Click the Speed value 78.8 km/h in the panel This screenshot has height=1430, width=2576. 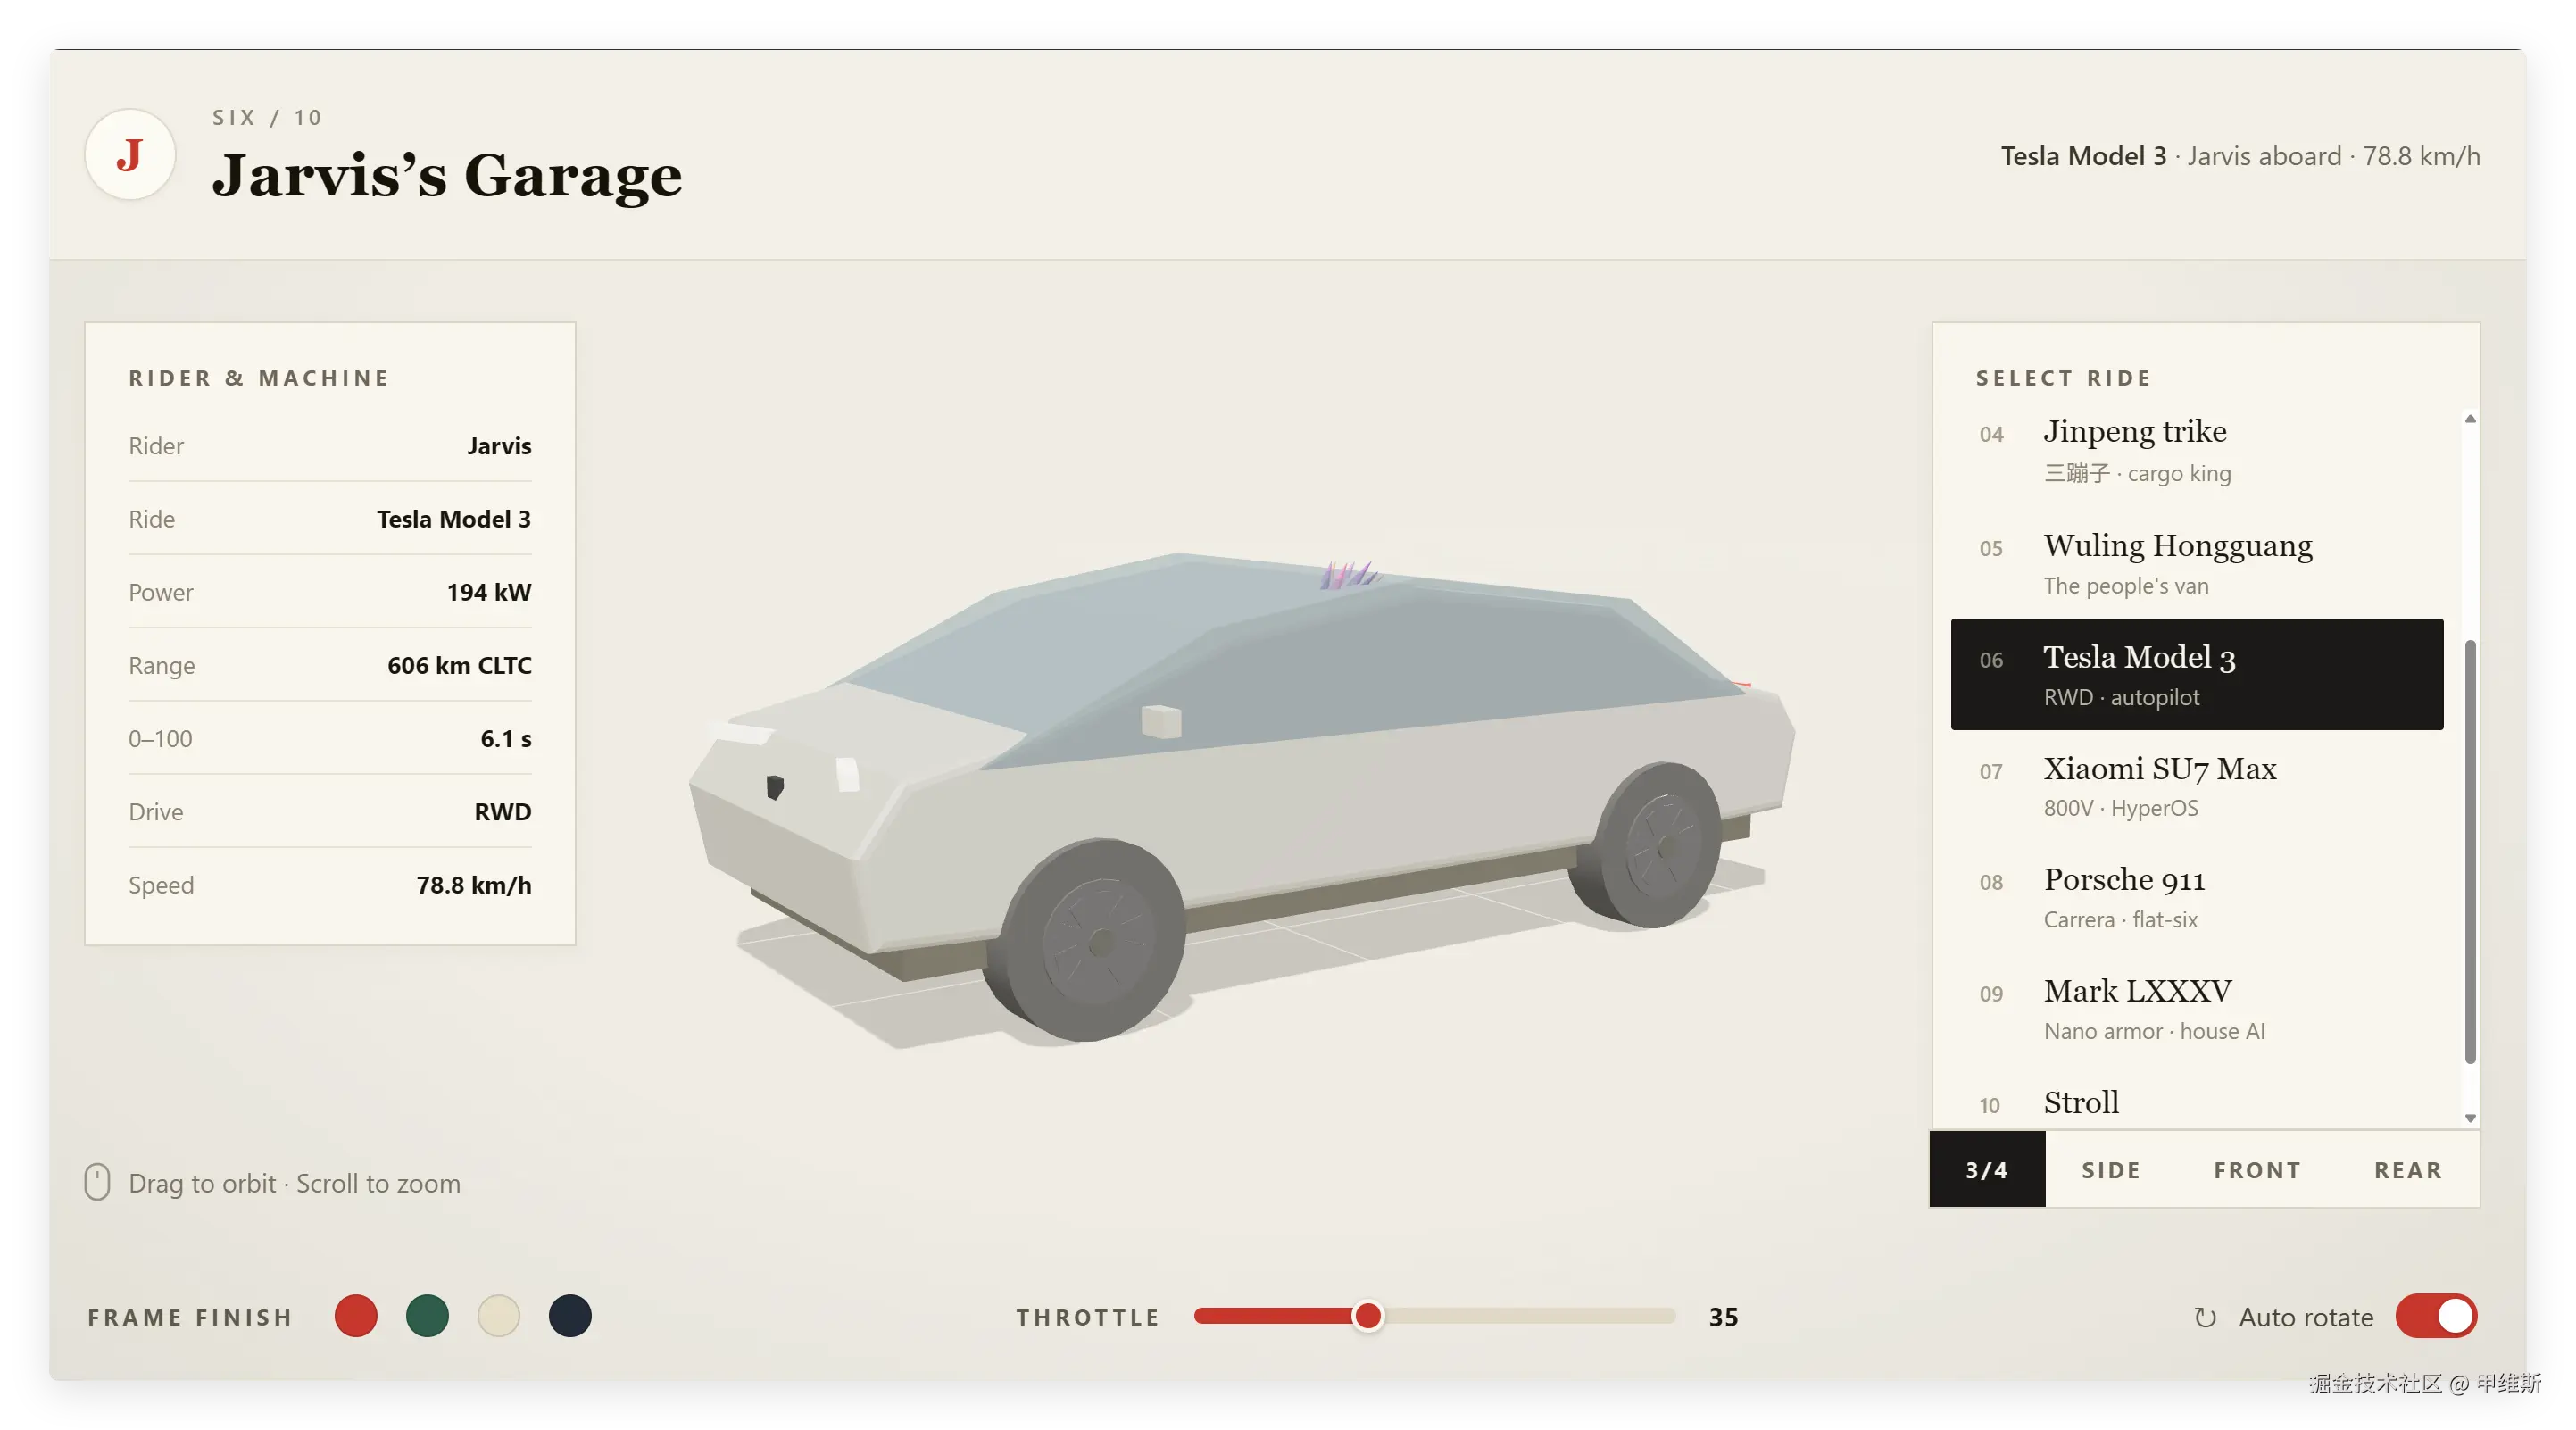point(474,885)
